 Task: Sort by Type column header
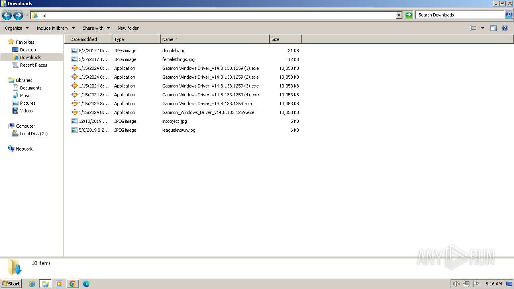coord(136,39)
